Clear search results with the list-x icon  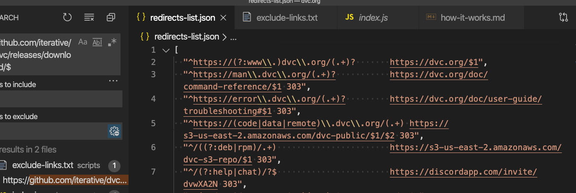89,17
